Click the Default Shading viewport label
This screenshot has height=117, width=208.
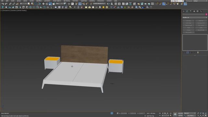[22, 10]
